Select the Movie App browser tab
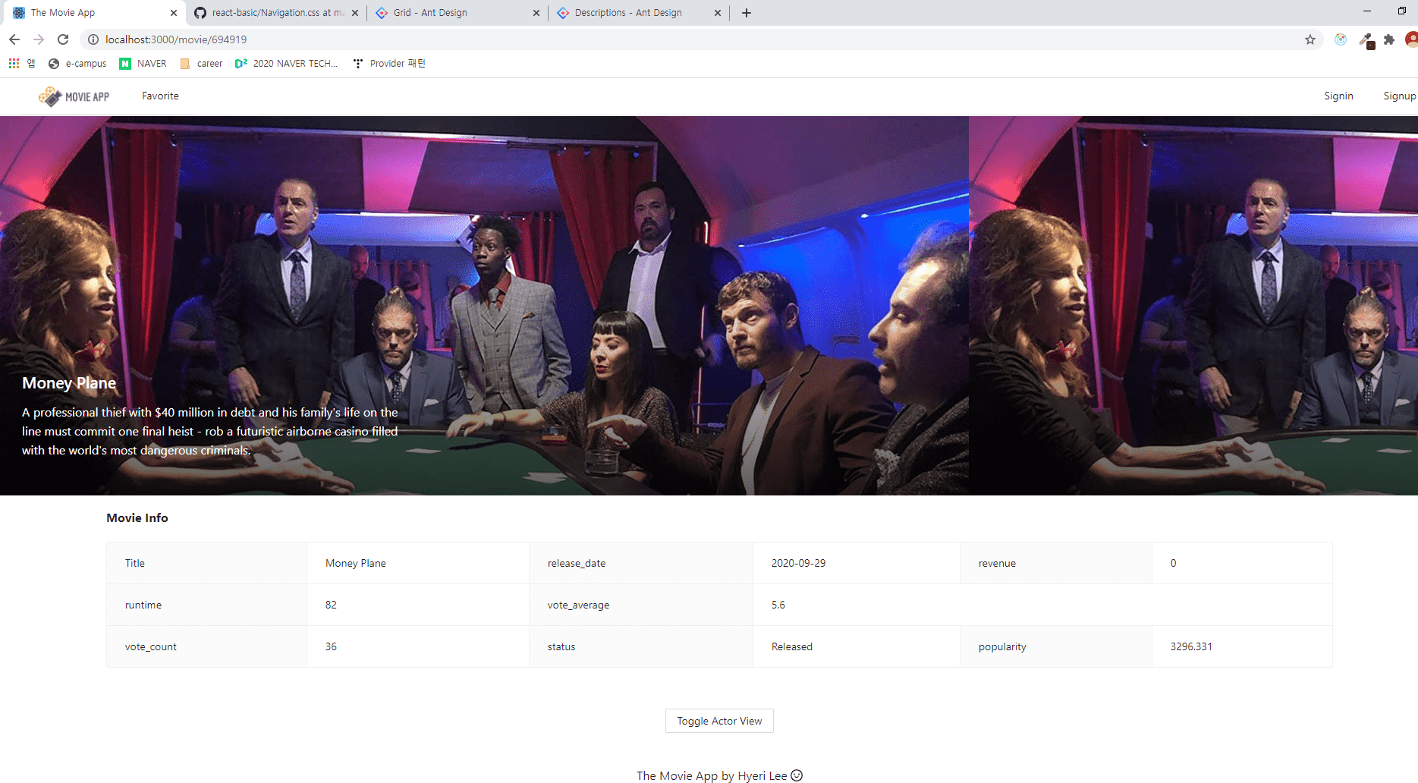 coord(95,13)
